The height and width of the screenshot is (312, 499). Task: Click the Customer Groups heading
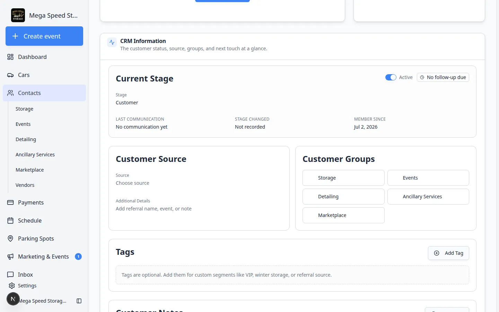point(339,159)
